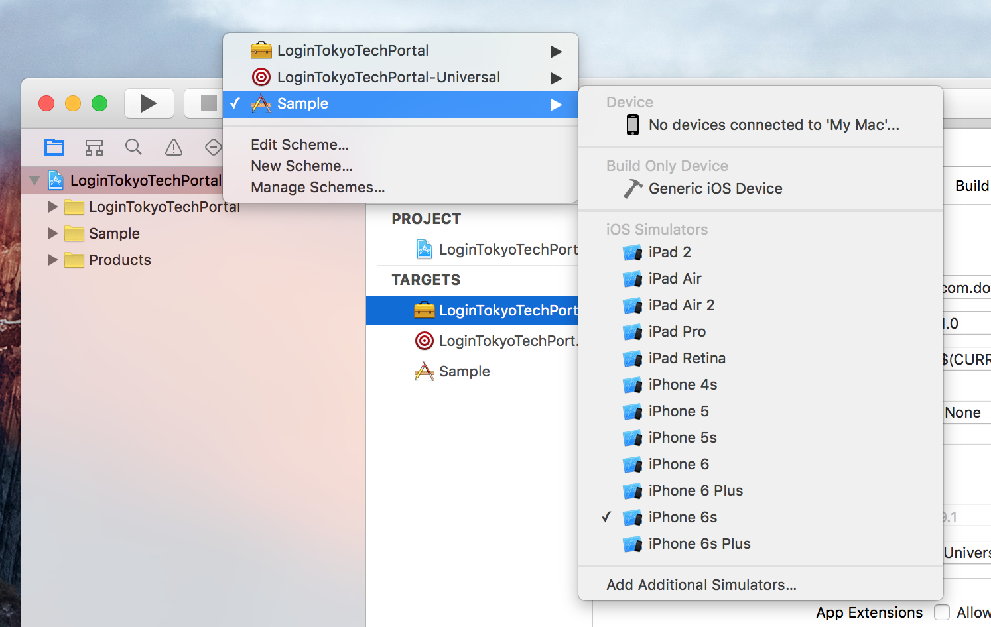Screen dimensions: 991x627
Task: Click the green zoom window button
Action: (x=99, y=103)
